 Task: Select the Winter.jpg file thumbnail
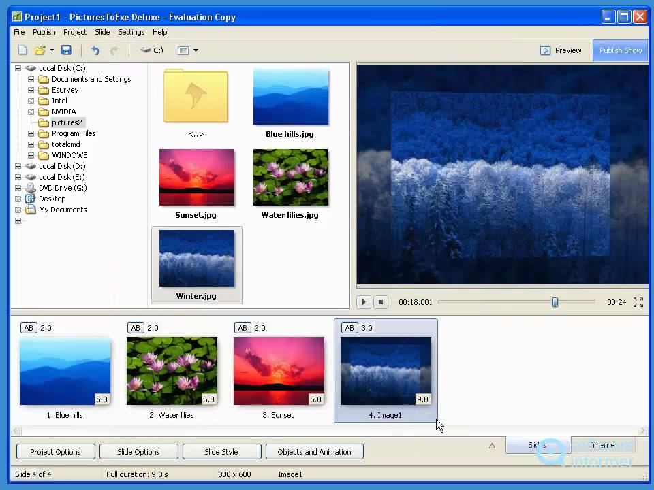point(197,259)
